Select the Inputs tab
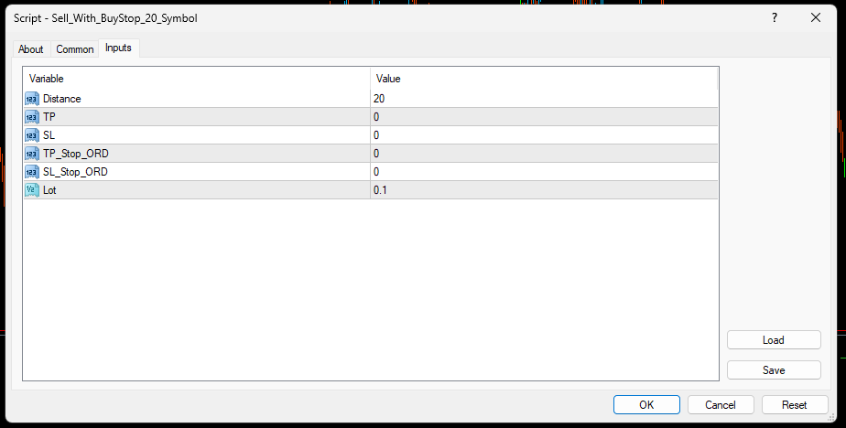The height and width of the screenshot is (428, 846). [x=118, y=48]
